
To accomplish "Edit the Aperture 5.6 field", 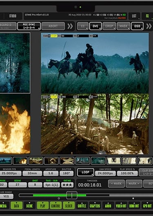I will pyautogui.click(x=51, y=173).
